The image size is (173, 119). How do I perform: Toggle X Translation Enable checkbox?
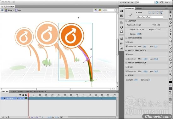tap(126, 54)
